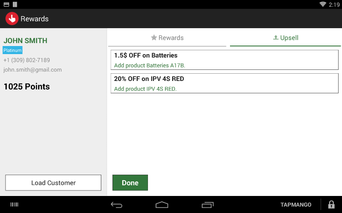
Task: Click the upward arrow icon beside Upsell
Action: [276, 38]
